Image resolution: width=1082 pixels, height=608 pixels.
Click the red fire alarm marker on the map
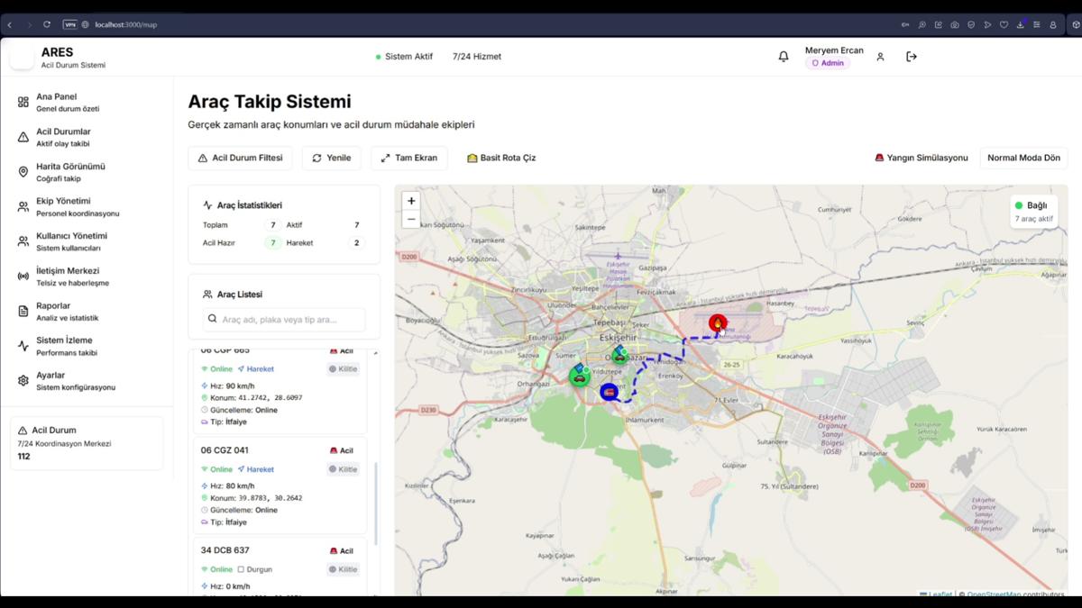pyautogui.click(x=719, y=322)
